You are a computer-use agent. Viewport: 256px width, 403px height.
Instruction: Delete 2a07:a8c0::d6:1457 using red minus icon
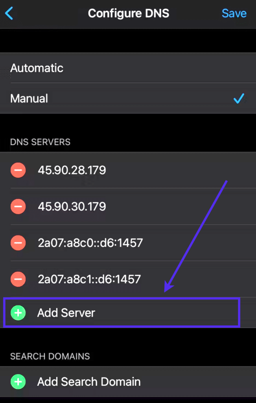18,242
